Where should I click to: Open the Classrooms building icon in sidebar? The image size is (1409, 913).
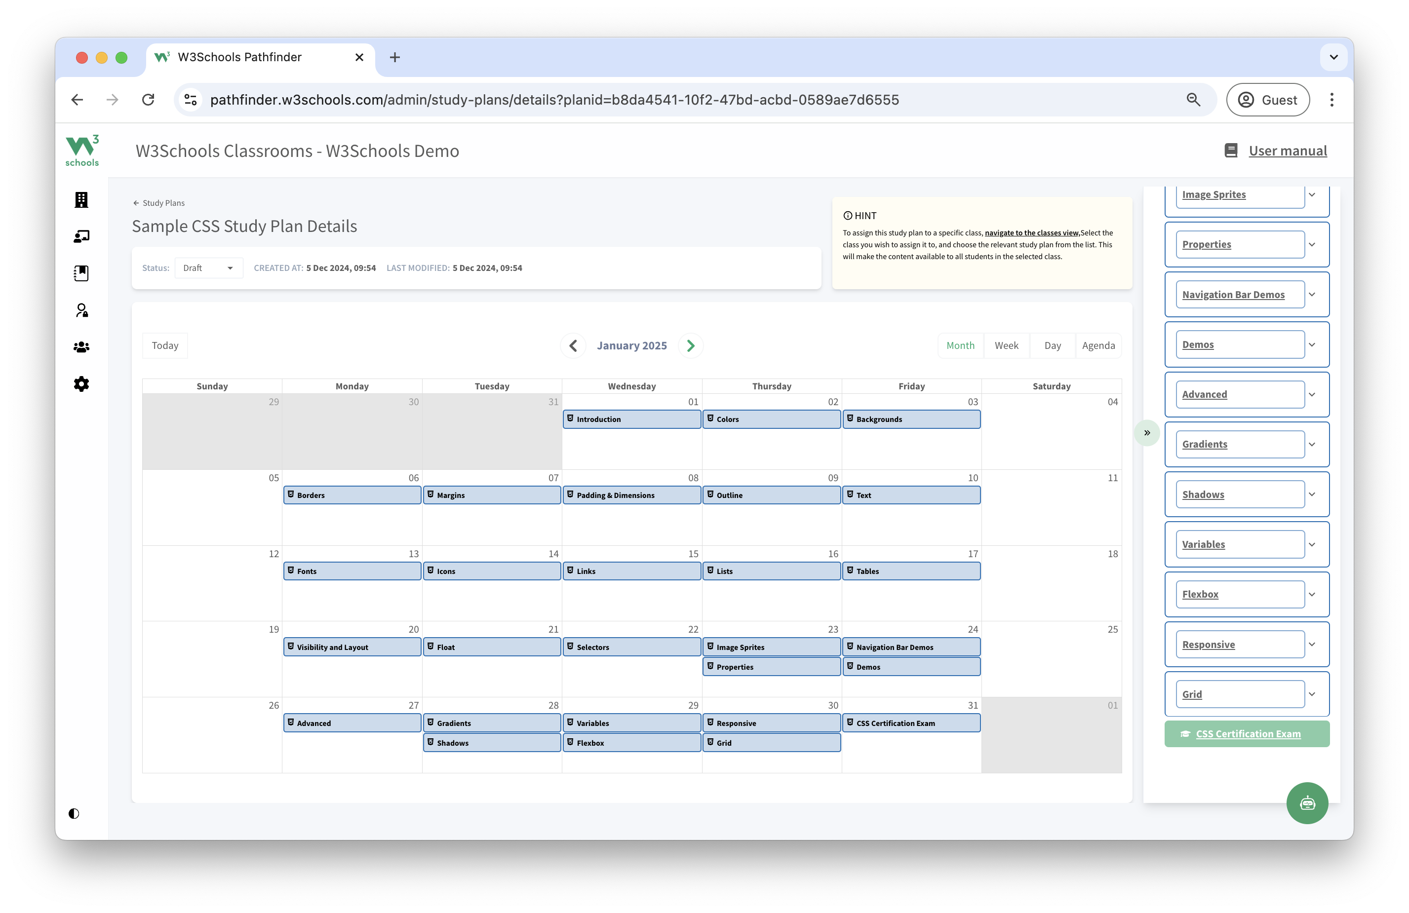(81, 199)
